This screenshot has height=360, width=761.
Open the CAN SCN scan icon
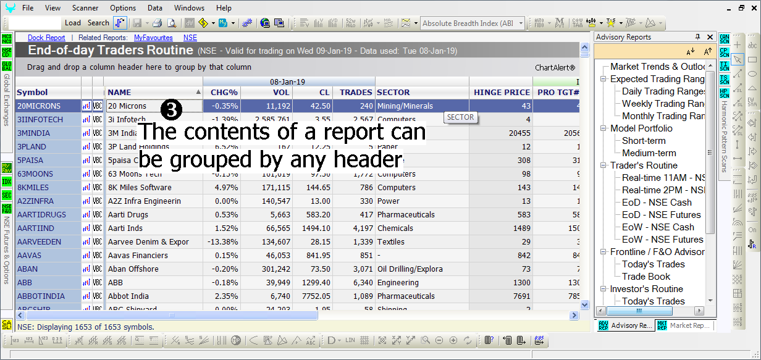click(x=725, y=40)
